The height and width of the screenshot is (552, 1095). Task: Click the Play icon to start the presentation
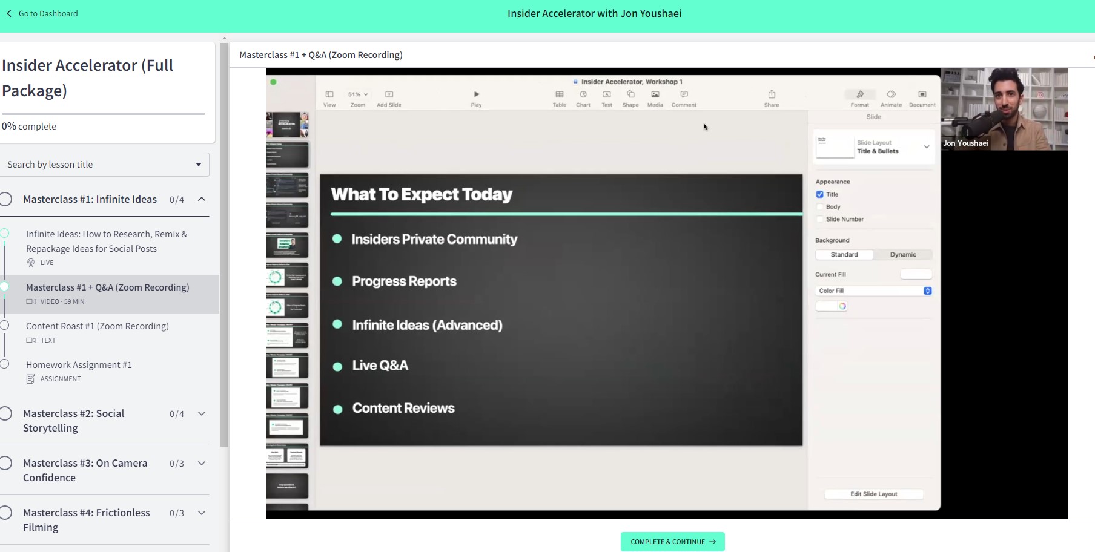pyautogui.click(x=476, y=94)
